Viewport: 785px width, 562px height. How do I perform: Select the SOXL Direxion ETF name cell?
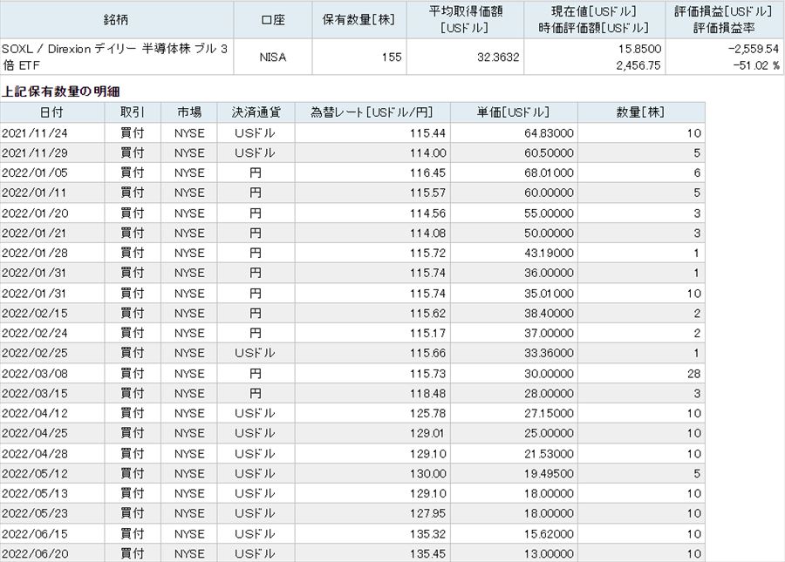pyautogui.click(x=116, y=57)
